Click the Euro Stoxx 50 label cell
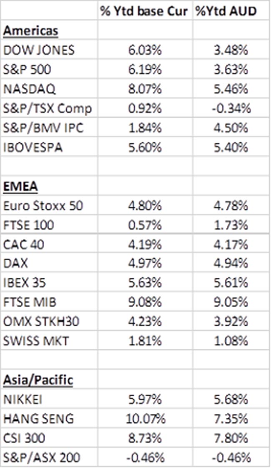Image resolution: width=271 pixels, height=468 pixels. coord(43,206)
